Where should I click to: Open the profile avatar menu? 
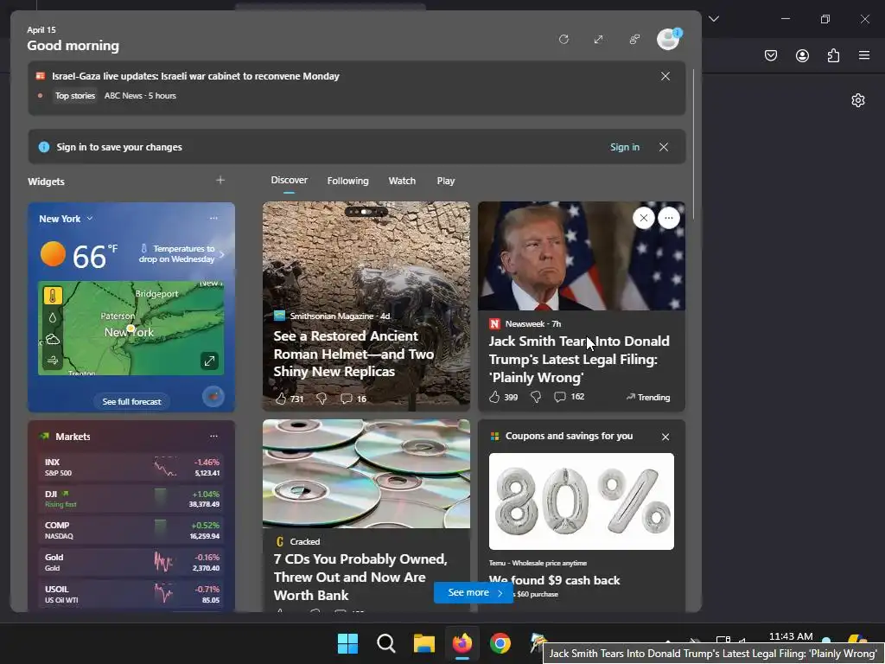tap(668, 40)
